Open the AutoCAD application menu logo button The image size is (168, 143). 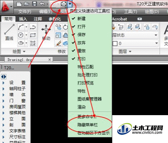click(6, 7)
